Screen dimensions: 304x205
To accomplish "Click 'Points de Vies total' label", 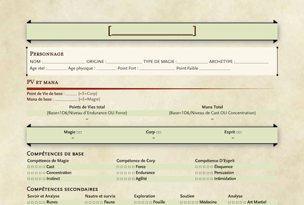I will (87, 107).
